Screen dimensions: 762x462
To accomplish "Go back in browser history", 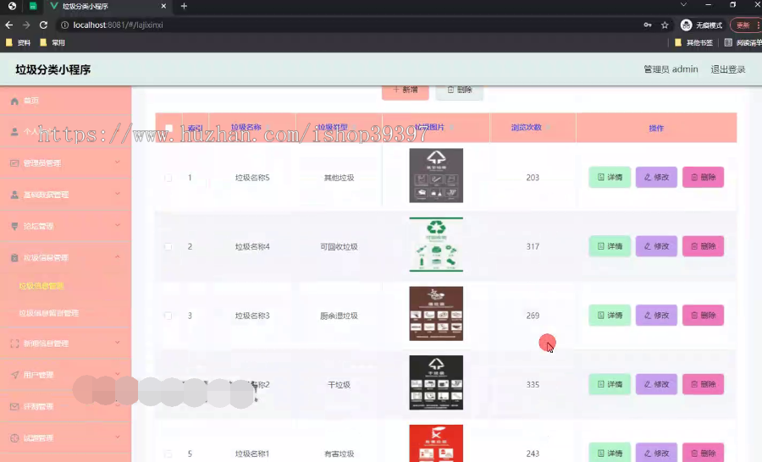I will pyautogui.click(x=9, y=25).
